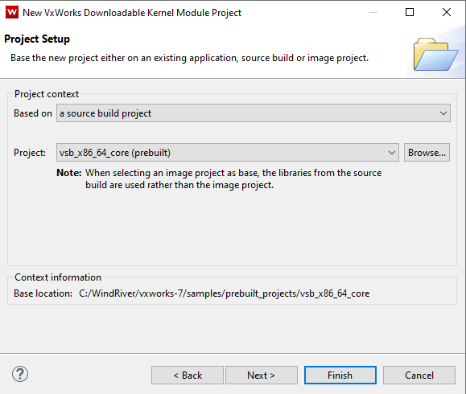This screenshot has width=466, height=394.
Task: Click the folder icon in the header
Action: click(x=435, y=55)
